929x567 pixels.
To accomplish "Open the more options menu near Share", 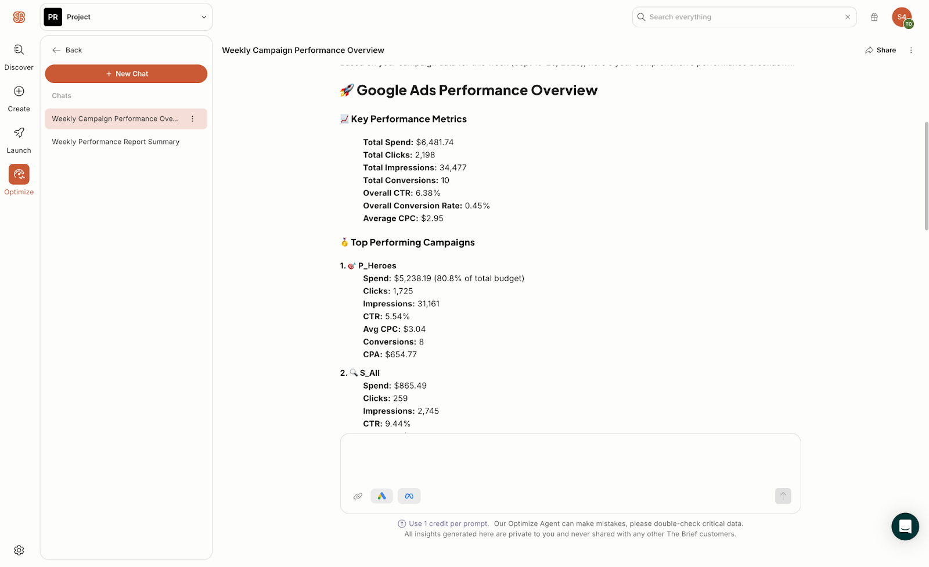I will pos(911,51).
